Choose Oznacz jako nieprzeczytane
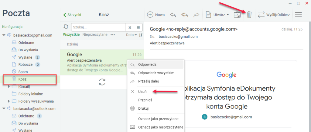Image resolution: width=311 pixels, height=132 pixels. click(156, 127)
